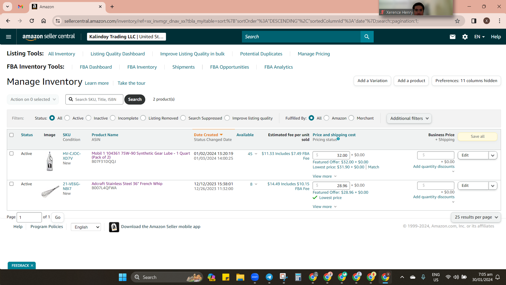Screen dimensions: 506x285
Task: Expand the Additional filters dropdown
Action: [409, 118]
